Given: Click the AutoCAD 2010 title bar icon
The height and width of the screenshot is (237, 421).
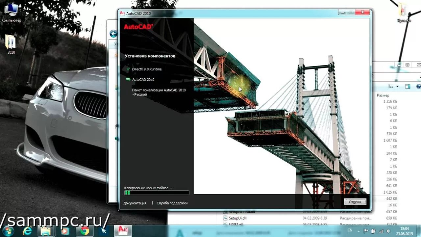Looking at the screenshot, I should (122, 13).
